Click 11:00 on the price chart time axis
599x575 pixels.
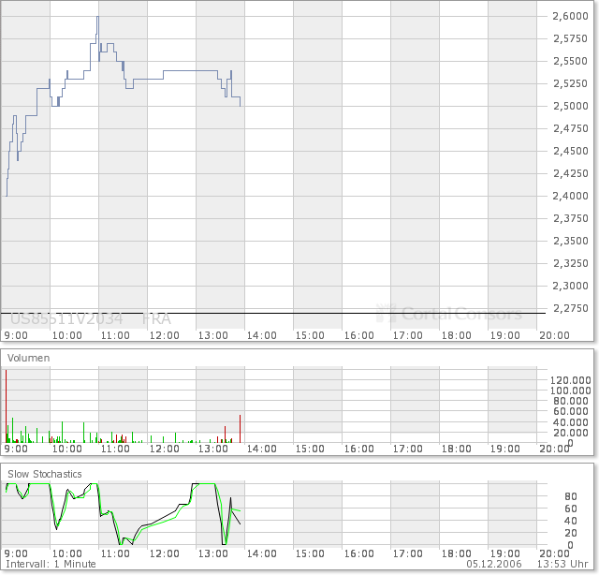(115, 335)
